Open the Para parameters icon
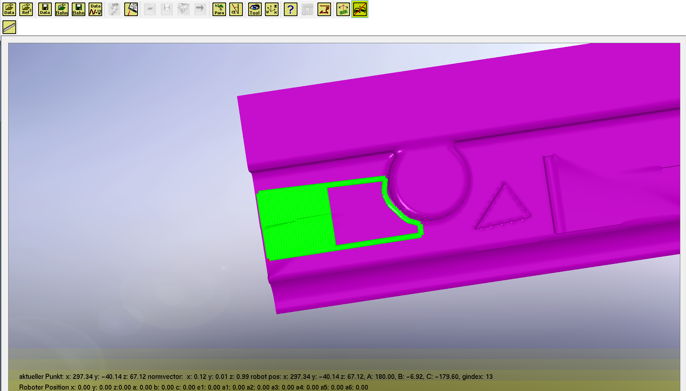Image resolution: width=686 pixels, height=391 pixels. click(219, 9)
